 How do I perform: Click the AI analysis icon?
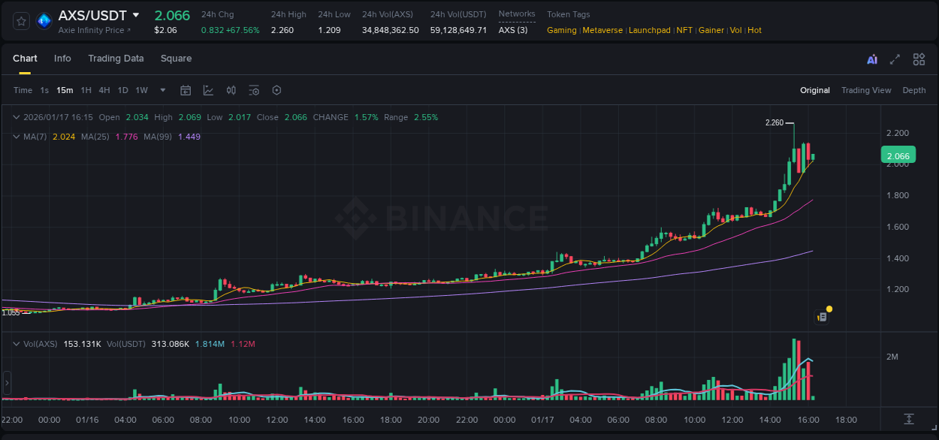(871, 59)
